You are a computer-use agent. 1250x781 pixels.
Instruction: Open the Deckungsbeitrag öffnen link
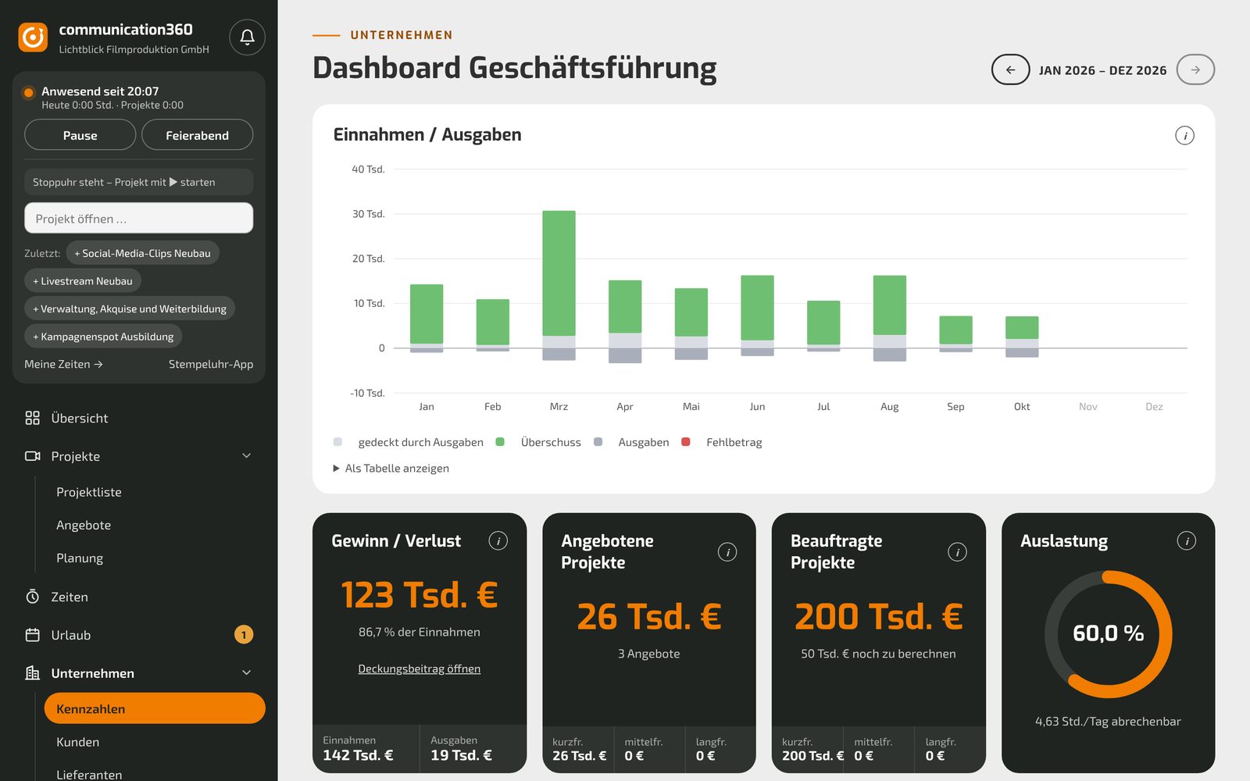coord(420,669)
